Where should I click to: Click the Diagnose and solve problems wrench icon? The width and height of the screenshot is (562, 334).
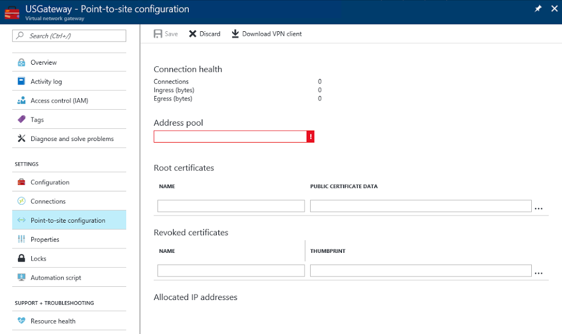[x=21, y=138]
